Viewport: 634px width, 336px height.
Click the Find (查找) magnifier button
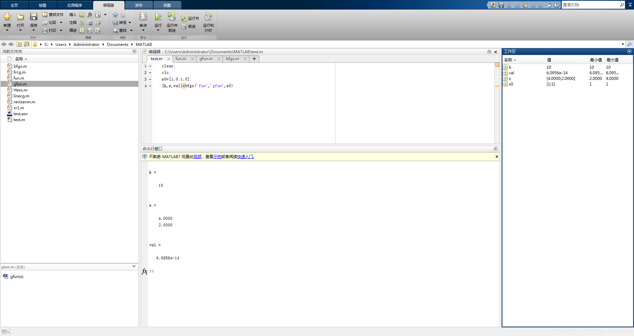120,30
